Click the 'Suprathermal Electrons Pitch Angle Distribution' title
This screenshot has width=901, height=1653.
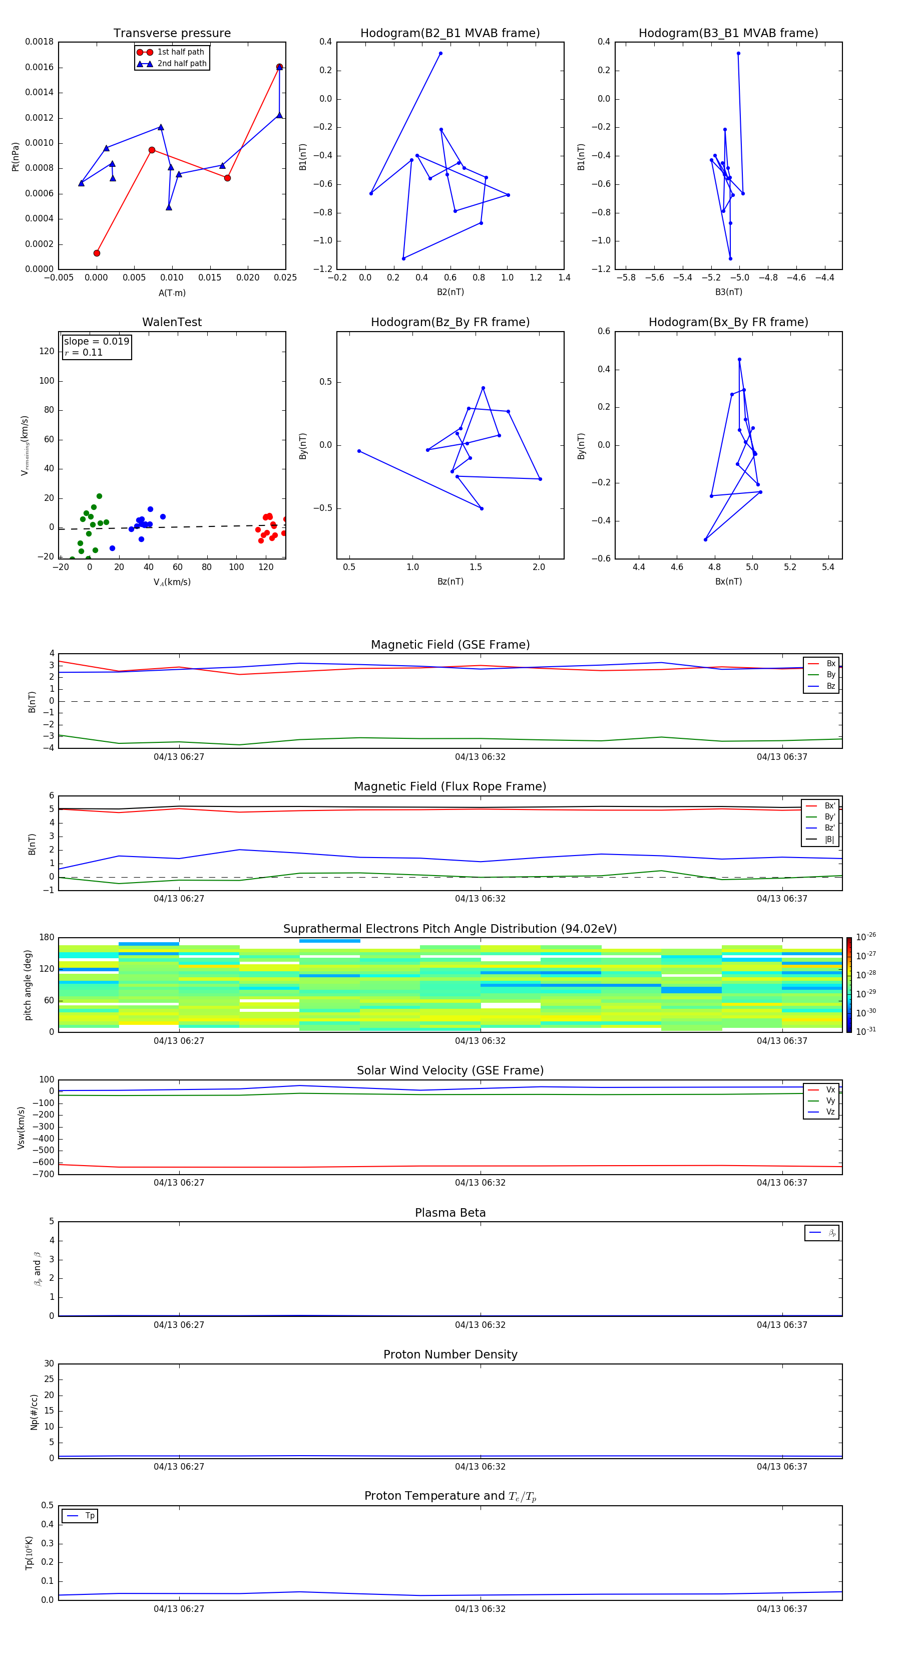(x=449, y=929)
